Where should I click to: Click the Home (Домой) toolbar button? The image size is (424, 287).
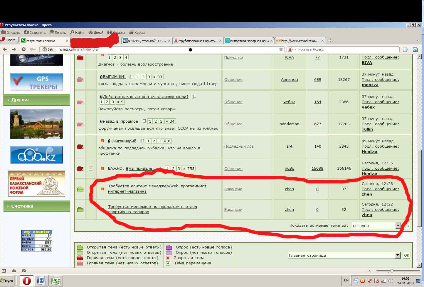point(96,33)
